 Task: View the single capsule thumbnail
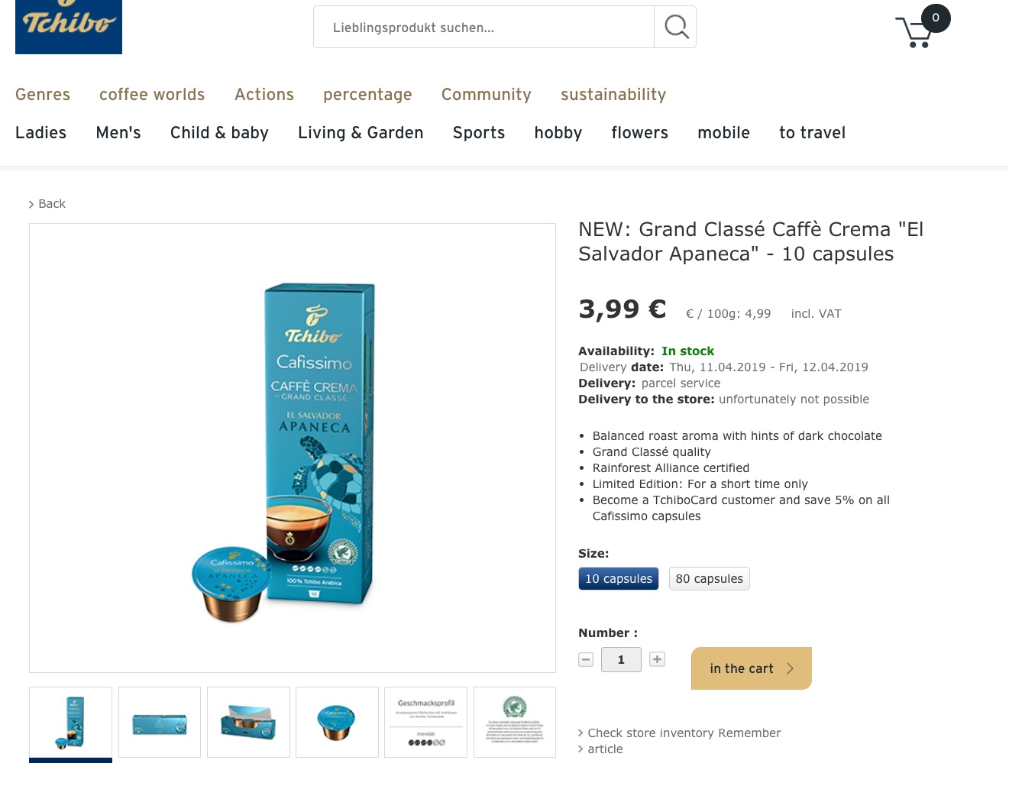[x=337, y=723]
